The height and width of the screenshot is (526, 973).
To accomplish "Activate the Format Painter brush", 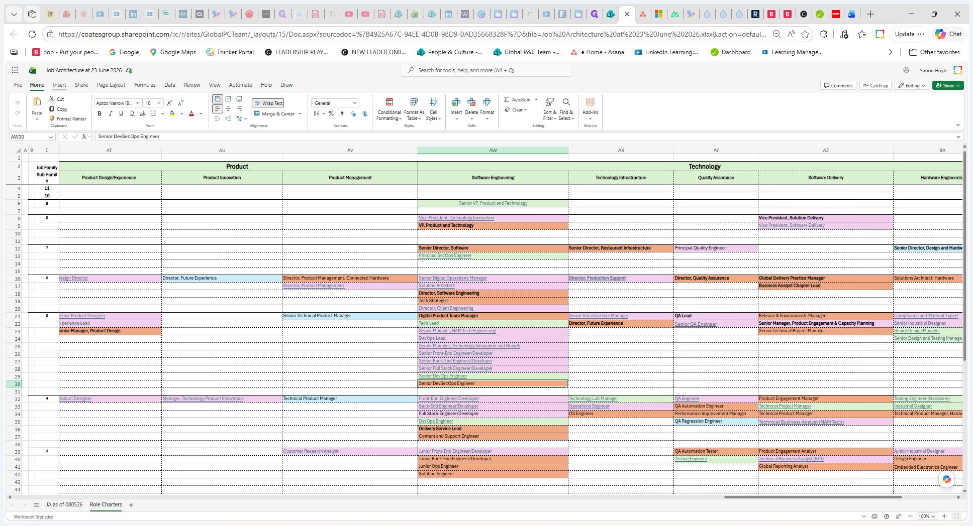I will tap(52, 118).
